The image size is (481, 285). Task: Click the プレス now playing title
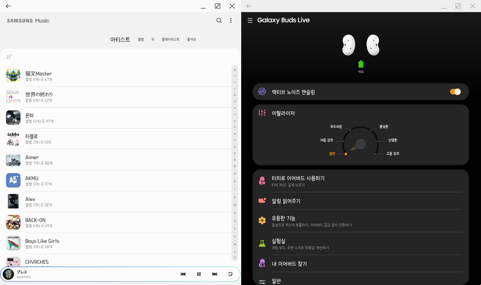pos(22,272)
